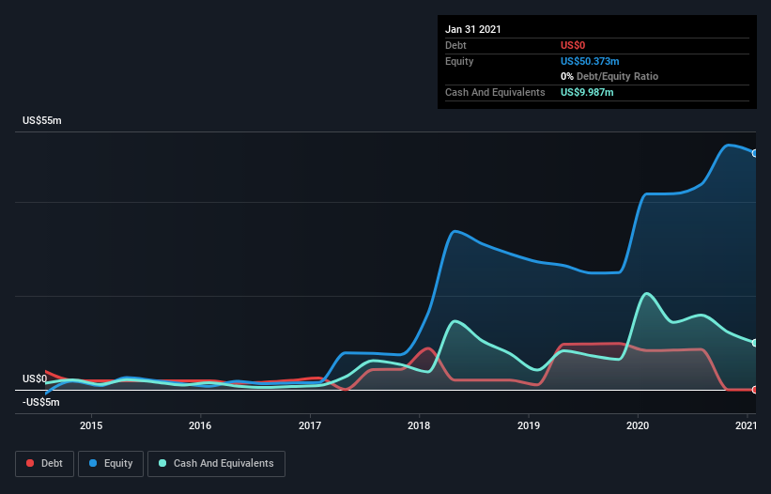Click the 2019 x-axis label
Image resolution: width=771 pixels, height=494 pixels.
(529, 425)
